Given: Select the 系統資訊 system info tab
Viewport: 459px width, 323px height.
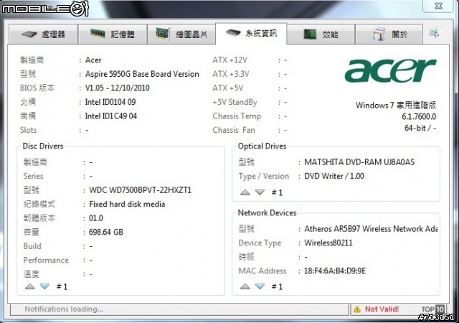Looking at the screenshot, I should [251, 34].
